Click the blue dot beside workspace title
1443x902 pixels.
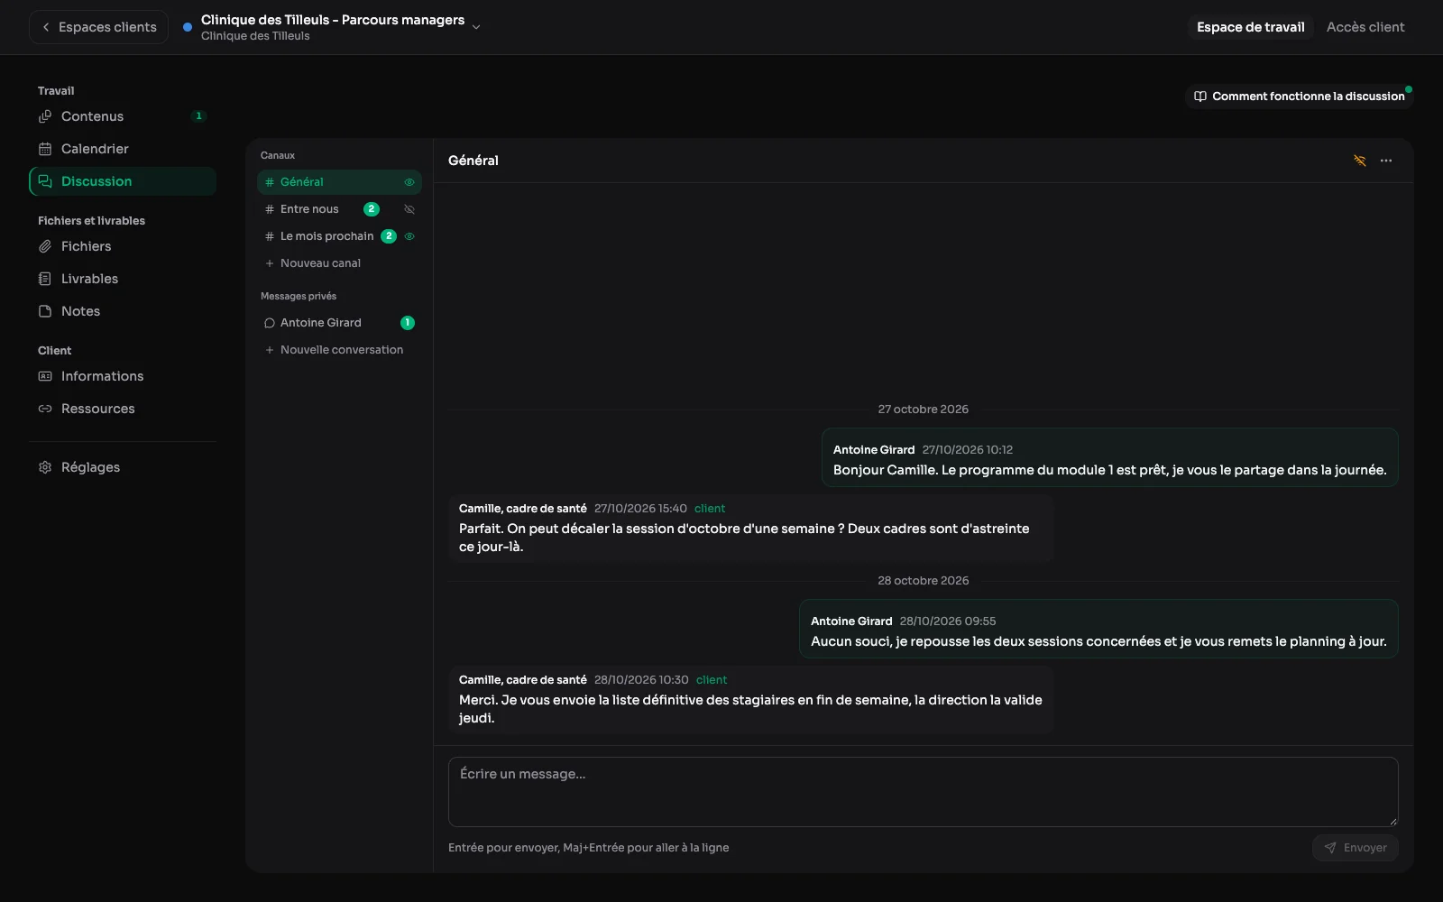point(188,27)
